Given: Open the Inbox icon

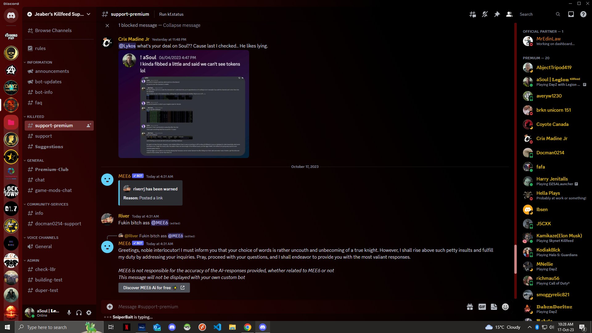Looking at the screenshot, I should click(x=571, y=14).
